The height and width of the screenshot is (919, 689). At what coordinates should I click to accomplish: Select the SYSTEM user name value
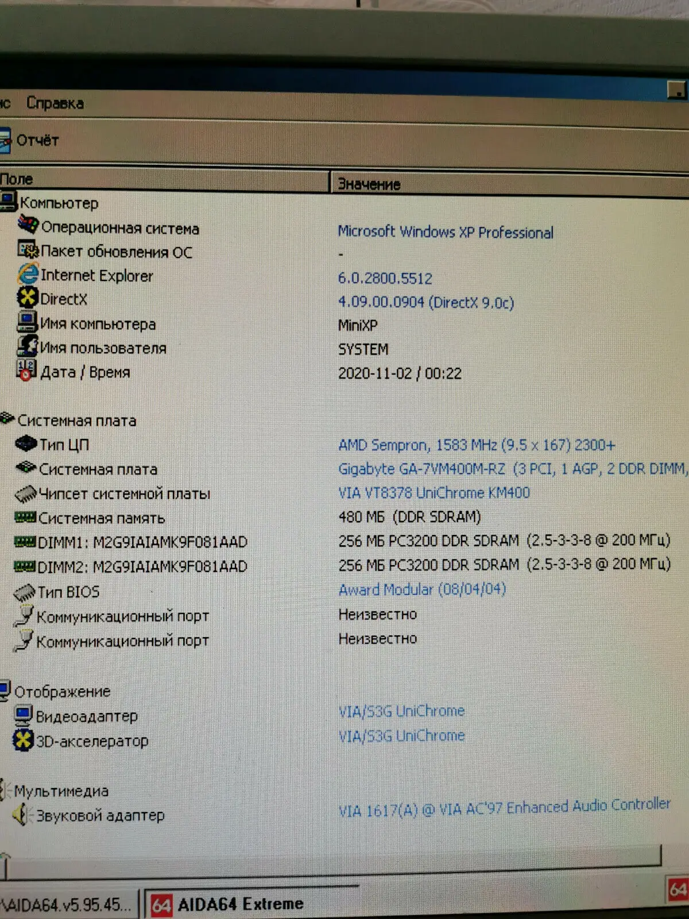(x=363, y=349)
